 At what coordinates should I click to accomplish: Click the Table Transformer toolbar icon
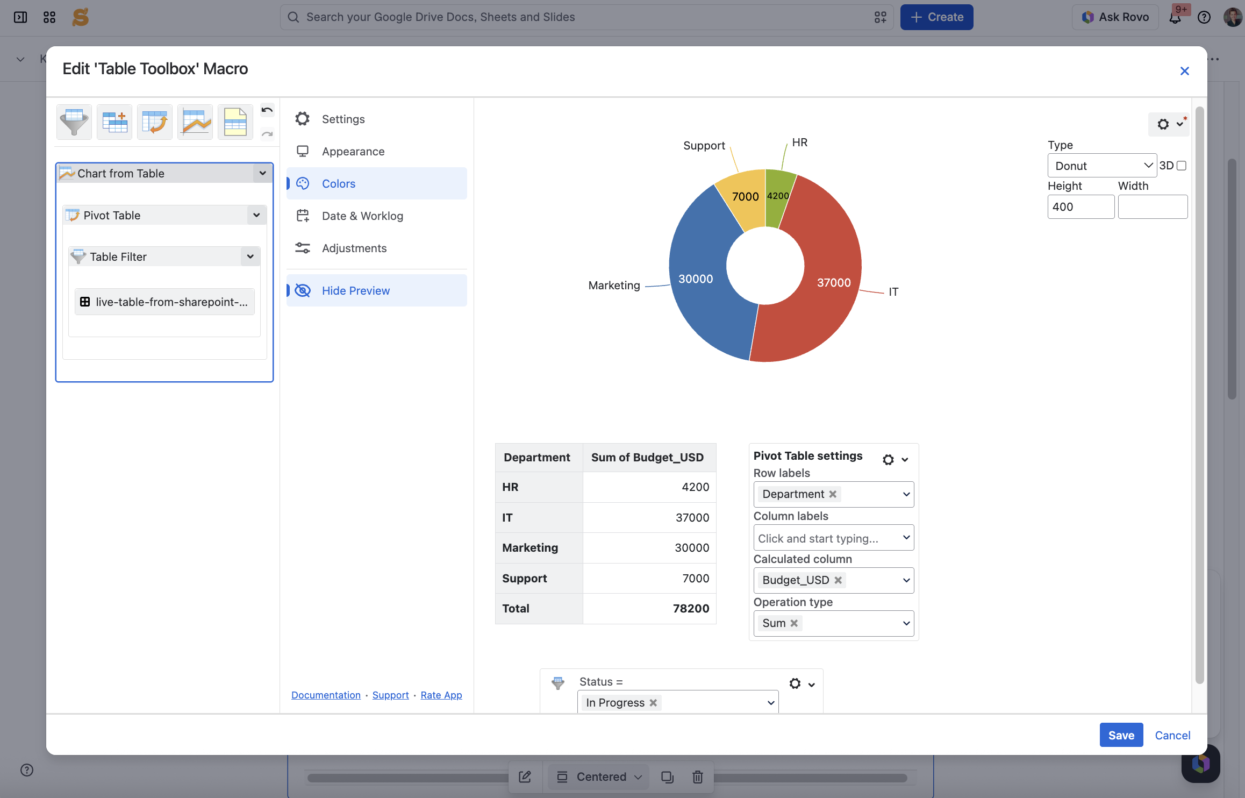pyautogui.click(x=115, y=122)
